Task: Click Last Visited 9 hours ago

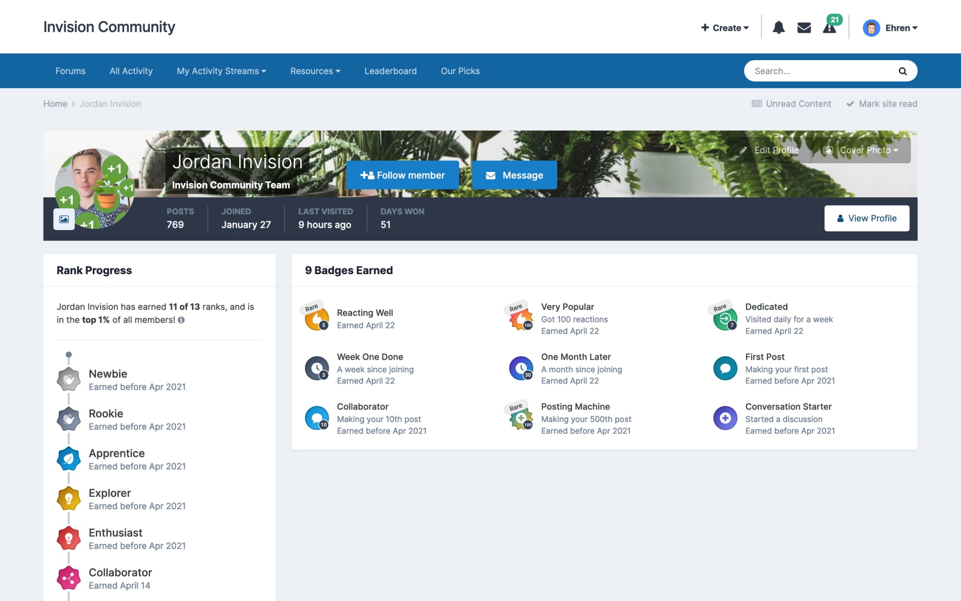Action: point(325,225)
